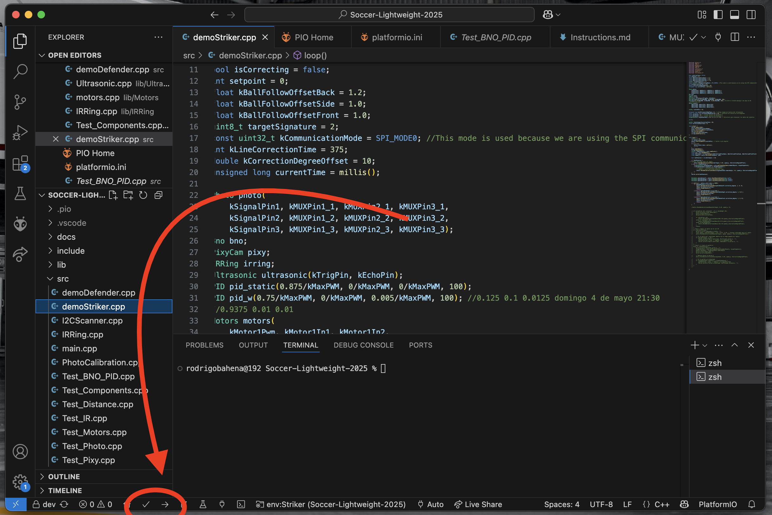Open the Run and Debug view

coord(20,133)
